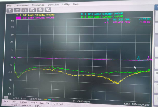
Task: Click the C 2-Port calibration button
Action: (x=58, y=104)
